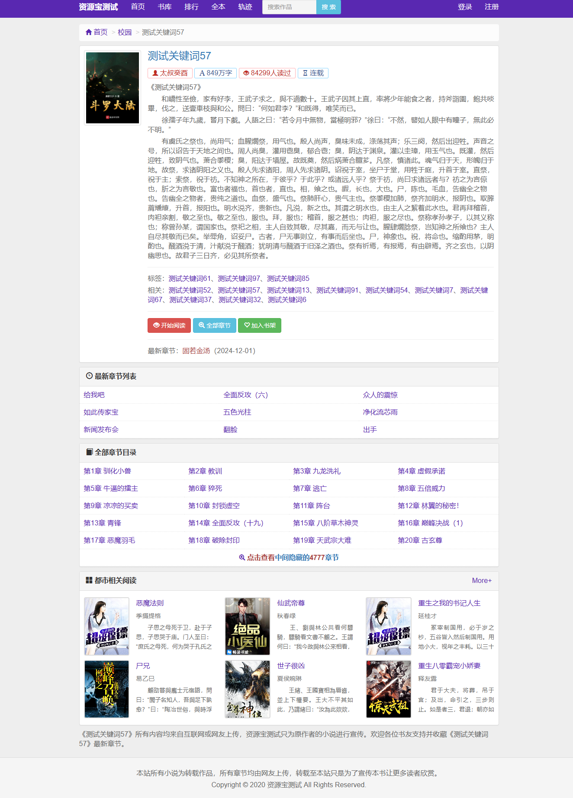Click the 连载 serial status badge

click(313, 73)
